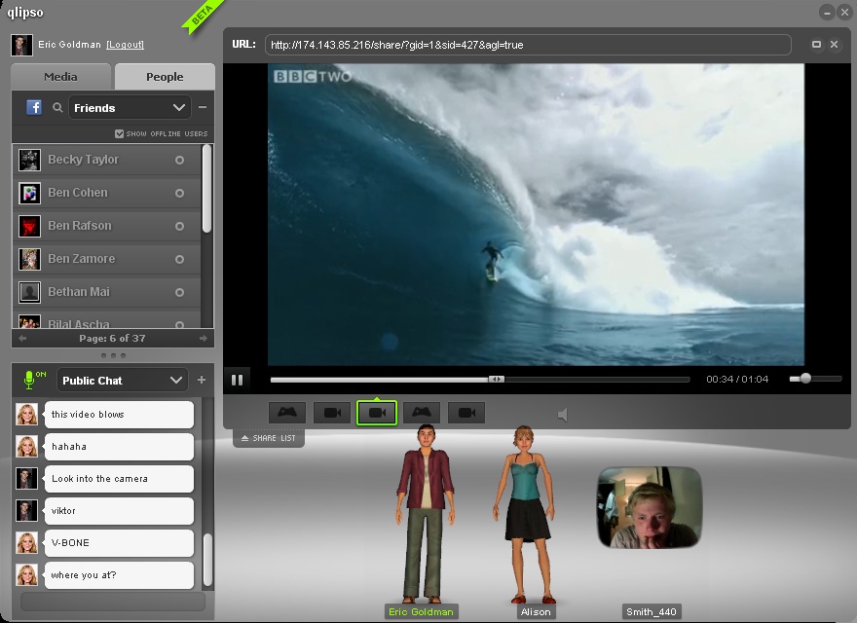Screen dimensions: 857x623
Task: Click the last video camera share item
Action: pos(466,414)
